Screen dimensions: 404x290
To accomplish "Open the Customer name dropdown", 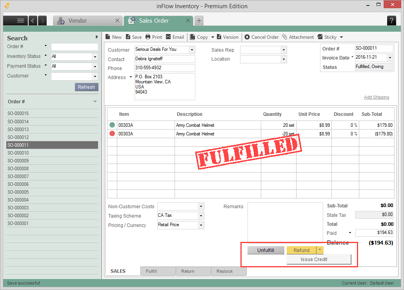I will pos(192,50).
